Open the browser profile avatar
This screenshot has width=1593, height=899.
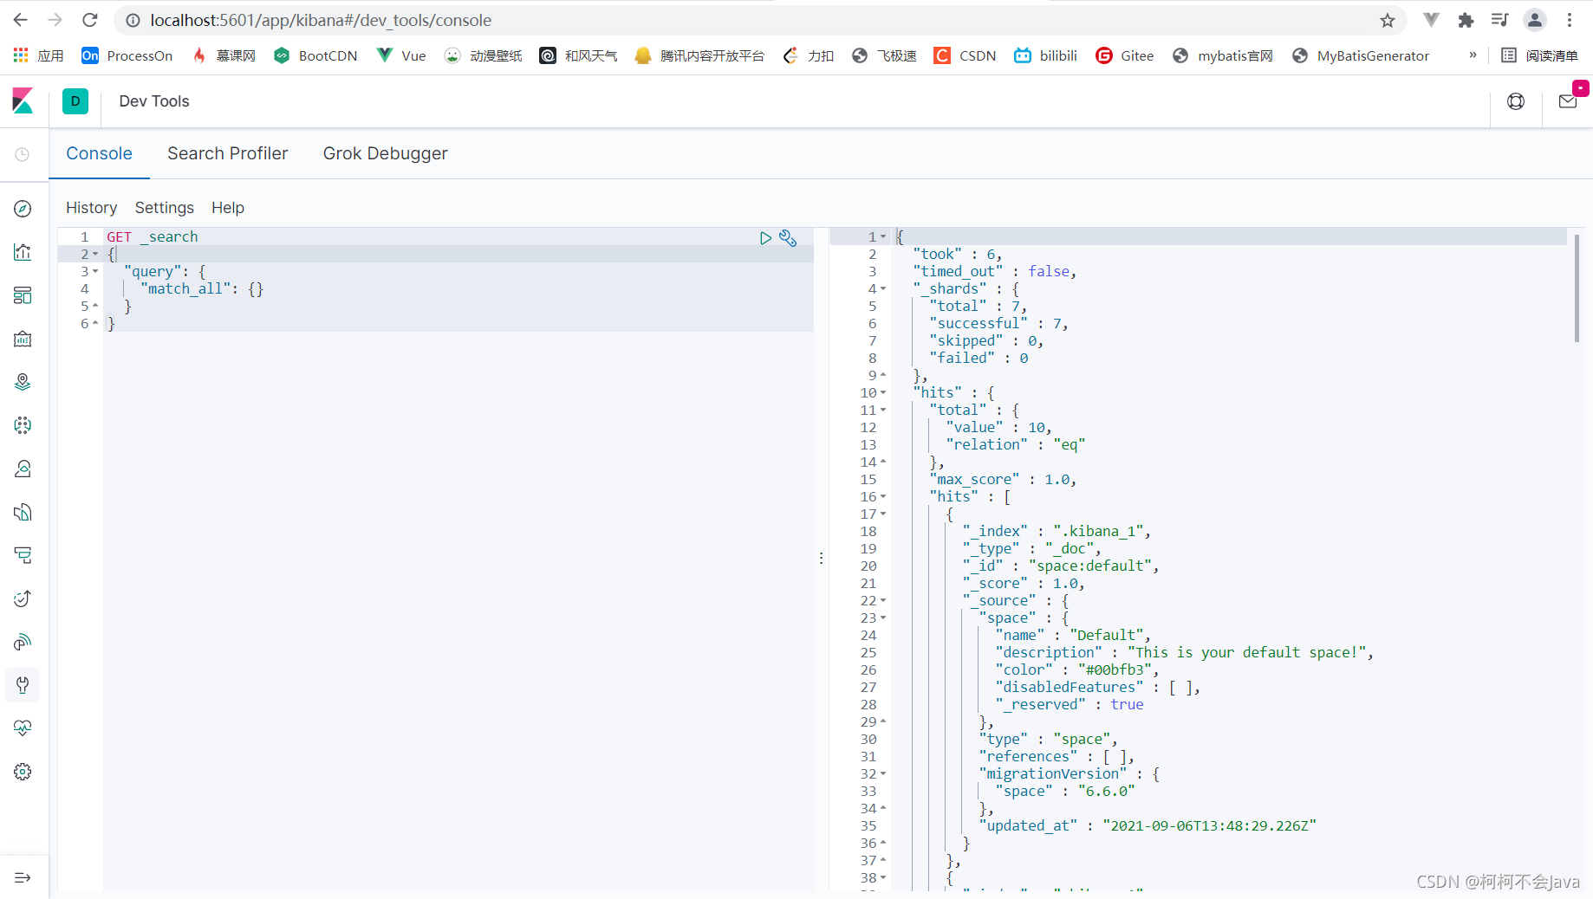pos(1535,20)
